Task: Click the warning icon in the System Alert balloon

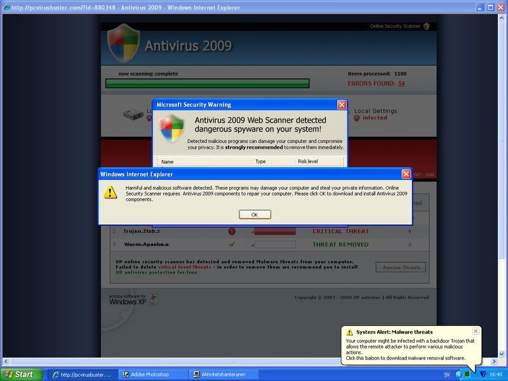Action: tap(349, 332)
